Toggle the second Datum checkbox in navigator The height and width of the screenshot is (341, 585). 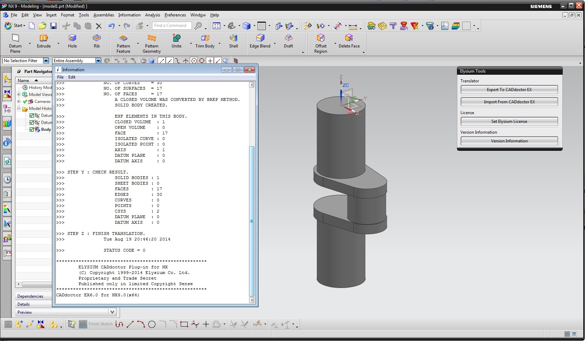click(x=32, y=123)
